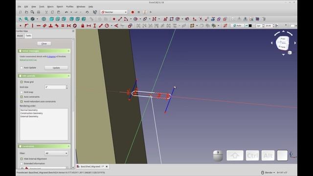Click the refresh/recompute icon

tap(87, 12)
